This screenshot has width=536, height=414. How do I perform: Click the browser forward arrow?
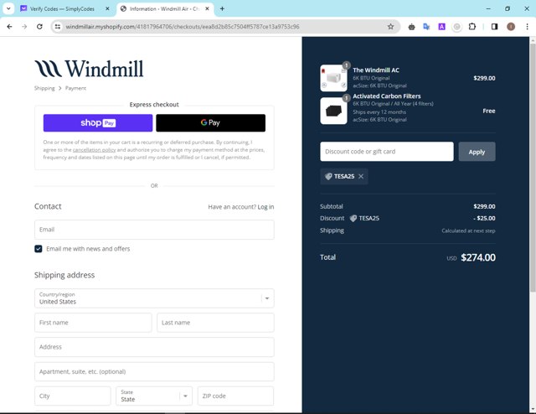pyautogui.click(x=24, y=27)
